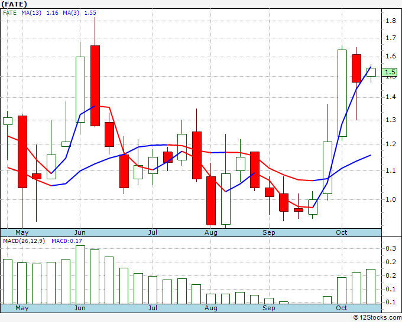Click the MACD(26,12,9) indicator label
This screenshot has width=402, height=322.
click(x=24, y=241)
